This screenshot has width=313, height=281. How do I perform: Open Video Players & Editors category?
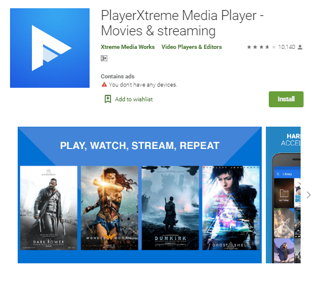(x=192, y=47)
